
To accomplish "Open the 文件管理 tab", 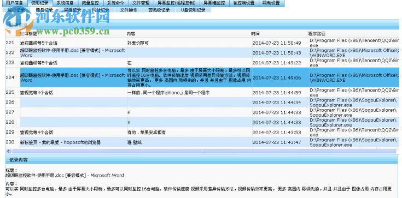I will tap(141, 3).
